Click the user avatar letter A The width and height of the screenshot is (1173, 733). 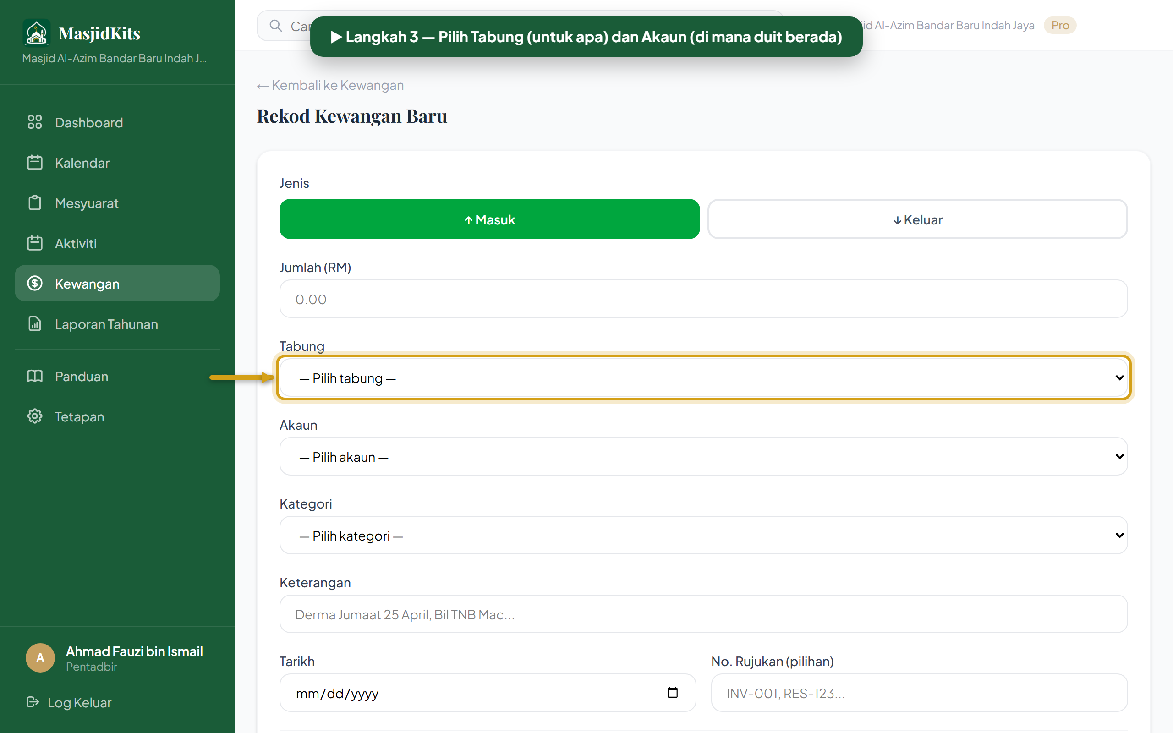click(x=40, y=657)
